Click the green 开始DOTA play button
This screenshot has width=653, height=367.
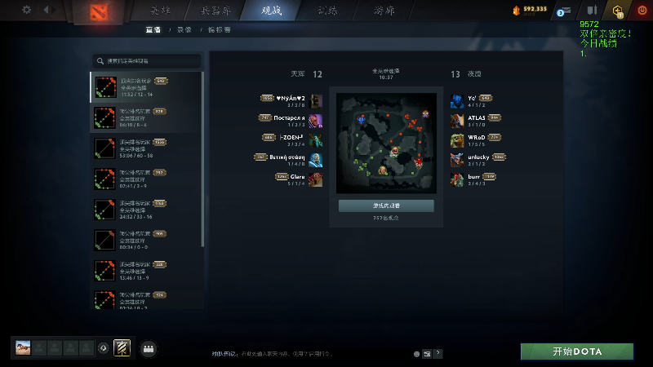577,352
